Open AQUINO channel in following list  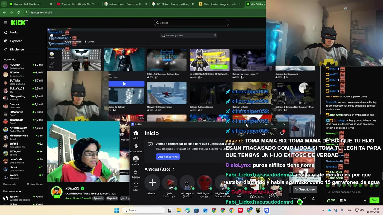point(23,66)
